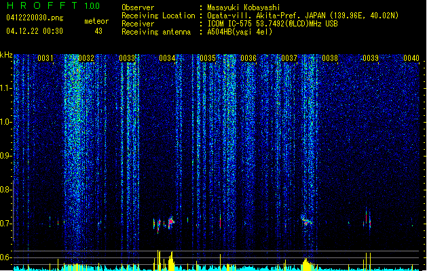Click the ICOM IC-575 receiver value
427x271 pixels.
point(273,24)
